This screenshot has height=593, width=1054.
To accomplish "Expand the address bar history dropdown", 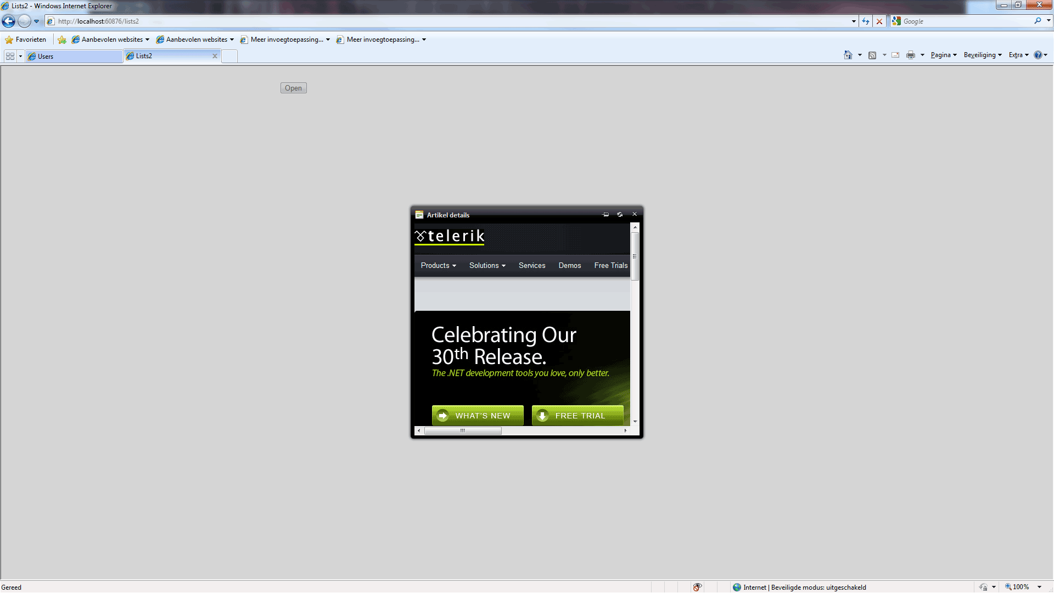I will point(854,21).
